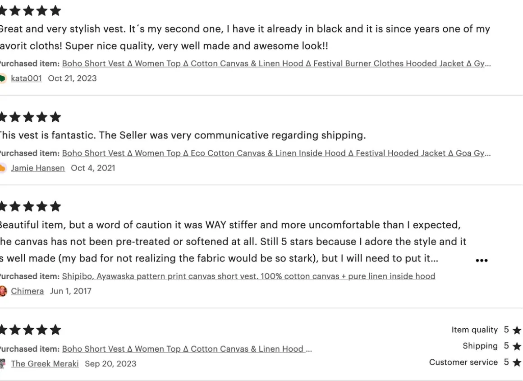Screen dimensions: 523x381
Task: Expand Chimera's review with the ellipsis
Action: pos(482,261)
